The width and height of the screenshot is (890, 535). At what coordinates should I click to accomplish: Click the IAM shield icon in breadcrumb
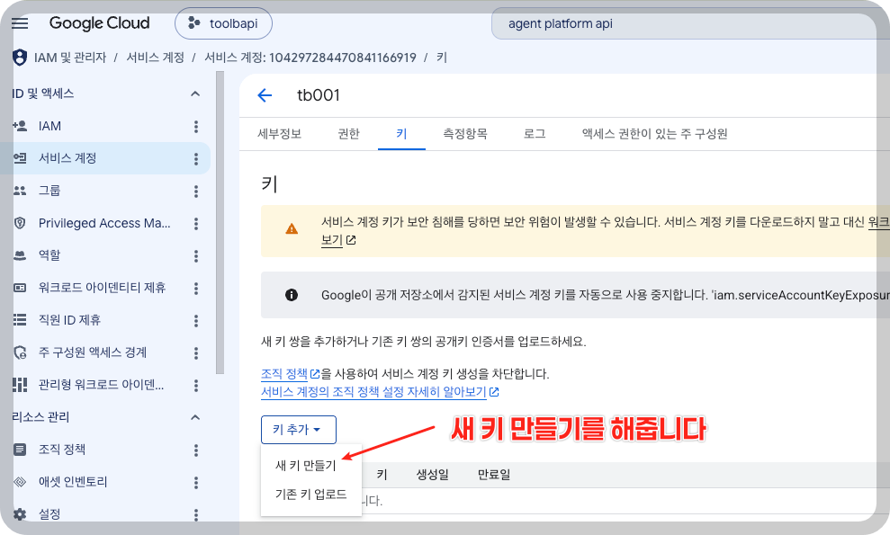[20, 58]
